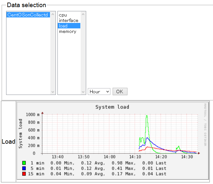Click the host list scroll-down arrow
Image resolution: width=213 pixels, height=184 pixels.
coord(53,92)
